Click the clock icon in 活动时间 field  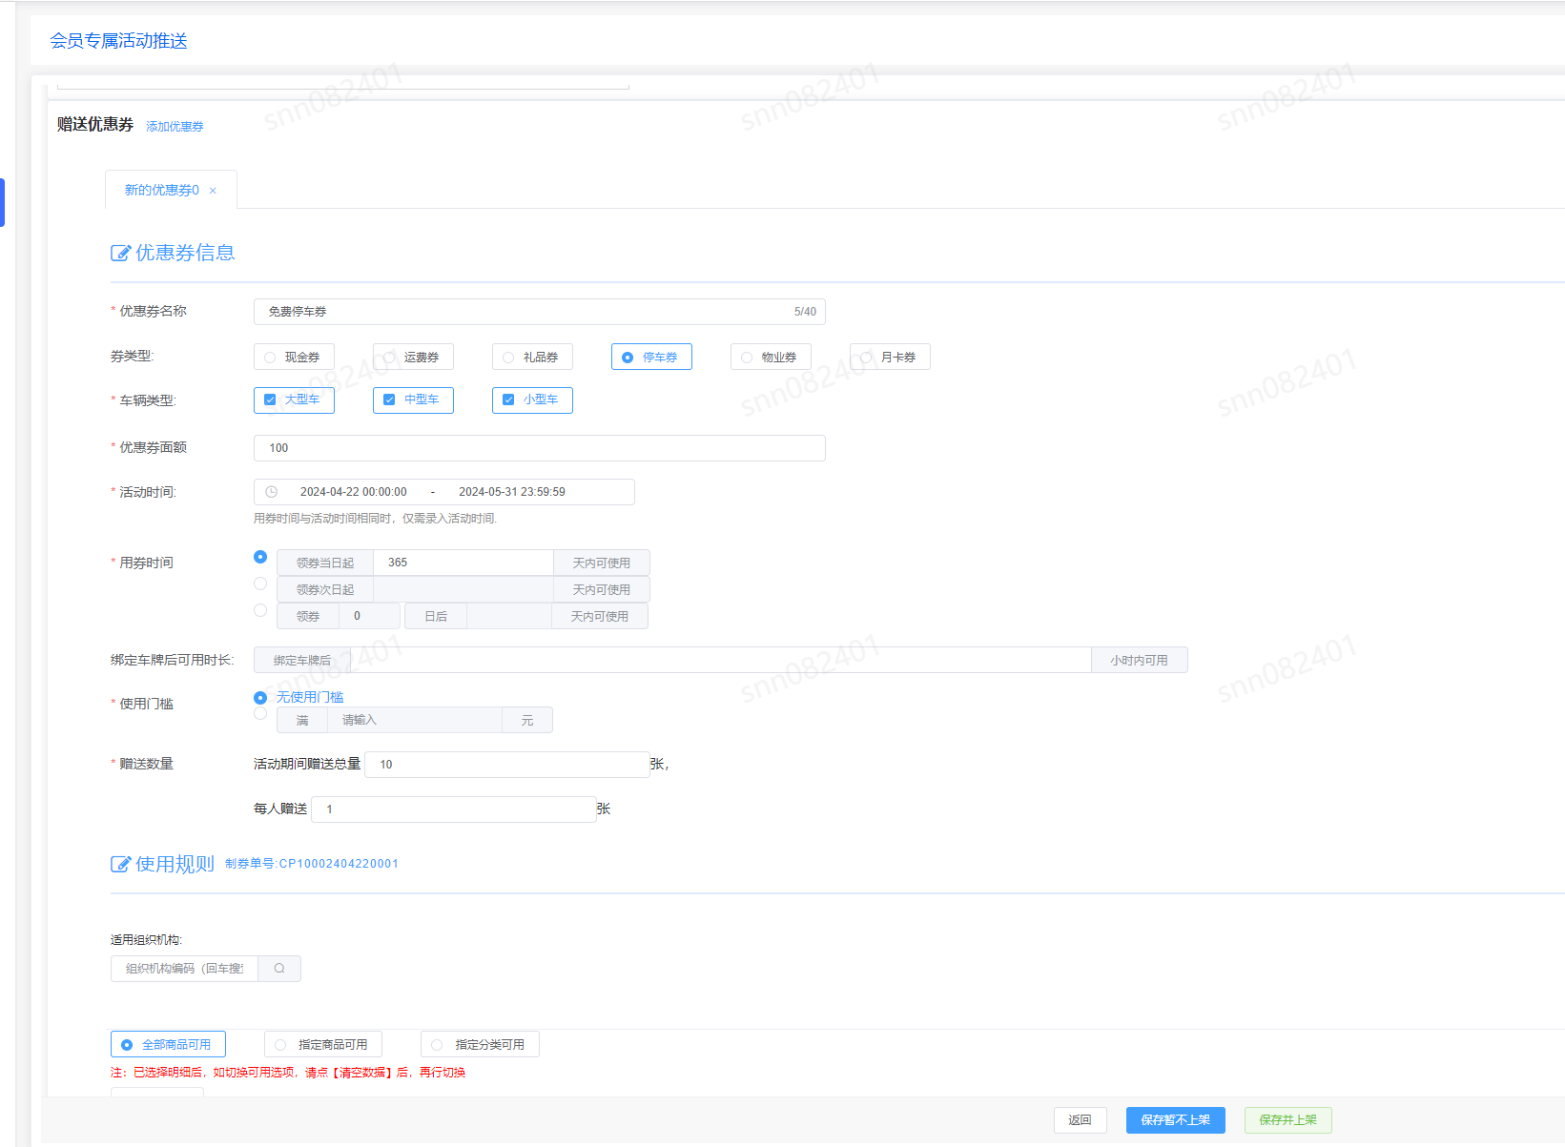click(x=271, y=492)
